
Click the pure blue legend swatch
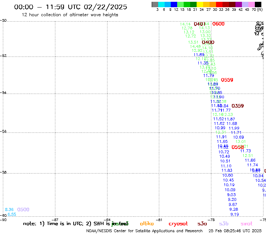pos(174,4)
